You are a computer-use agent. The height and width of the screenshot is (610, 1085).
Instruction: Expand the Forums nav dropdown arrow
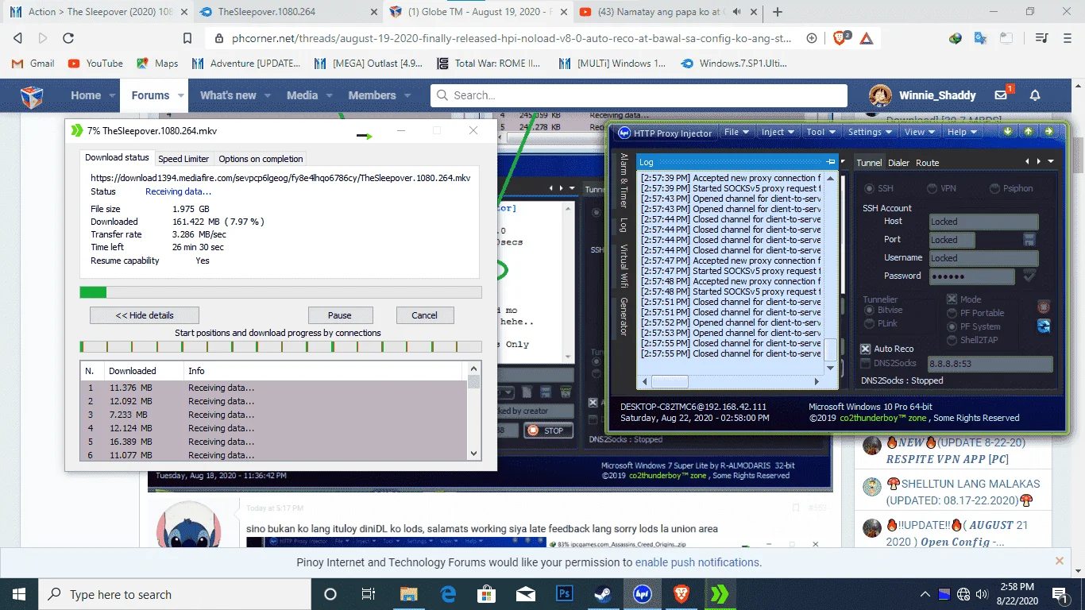pos(181,95)
